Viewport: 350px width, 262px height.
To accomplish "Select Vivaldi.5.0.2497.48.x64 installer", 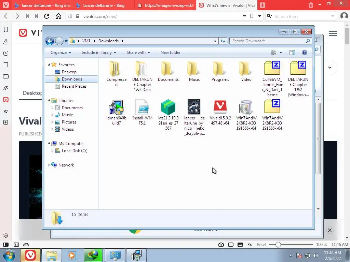I will [x=220, y=112].
